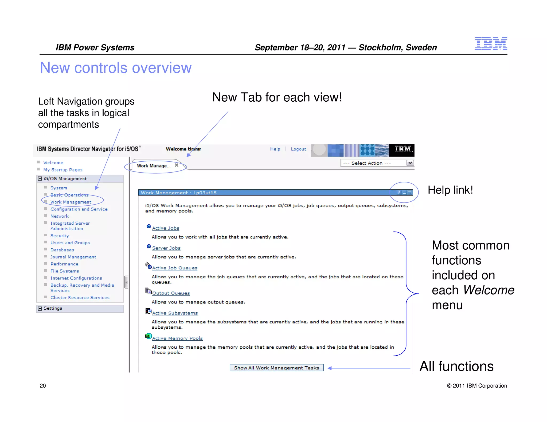Open help in Work Management portlet titlebar
Viewport: 547px width, 422px height.
[399, 192]
